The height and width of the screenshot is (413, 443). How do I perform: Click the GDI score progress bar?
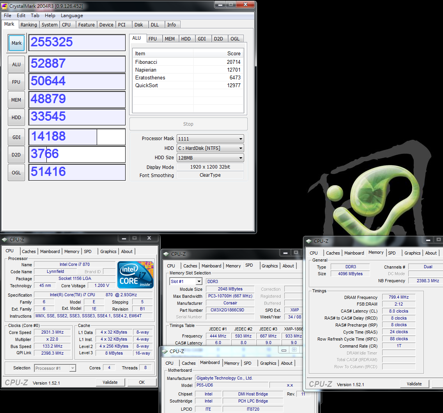pyautogui.click(x=77, y=137)
